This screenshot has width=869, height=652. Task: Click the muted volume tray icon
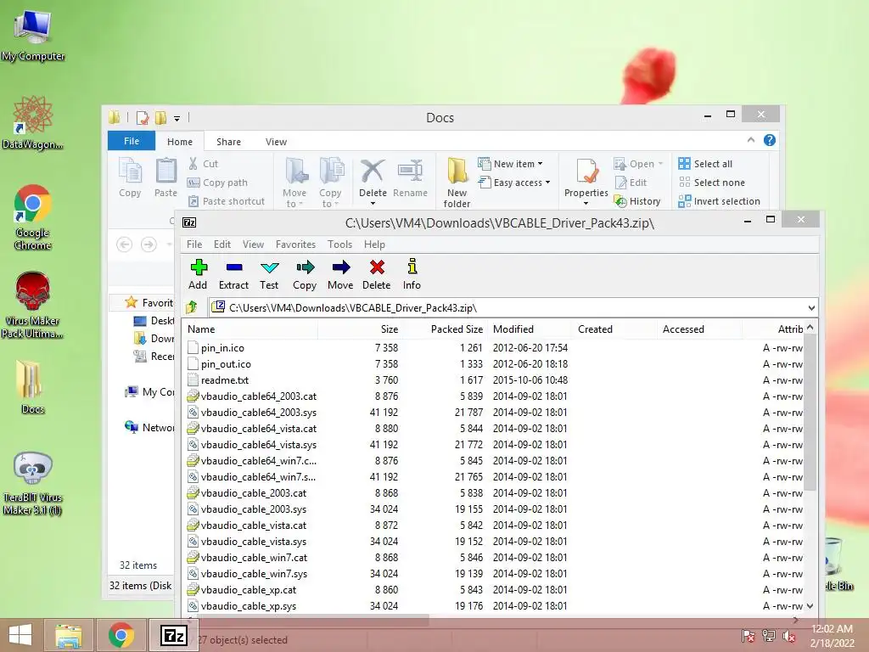coord(788,636)
